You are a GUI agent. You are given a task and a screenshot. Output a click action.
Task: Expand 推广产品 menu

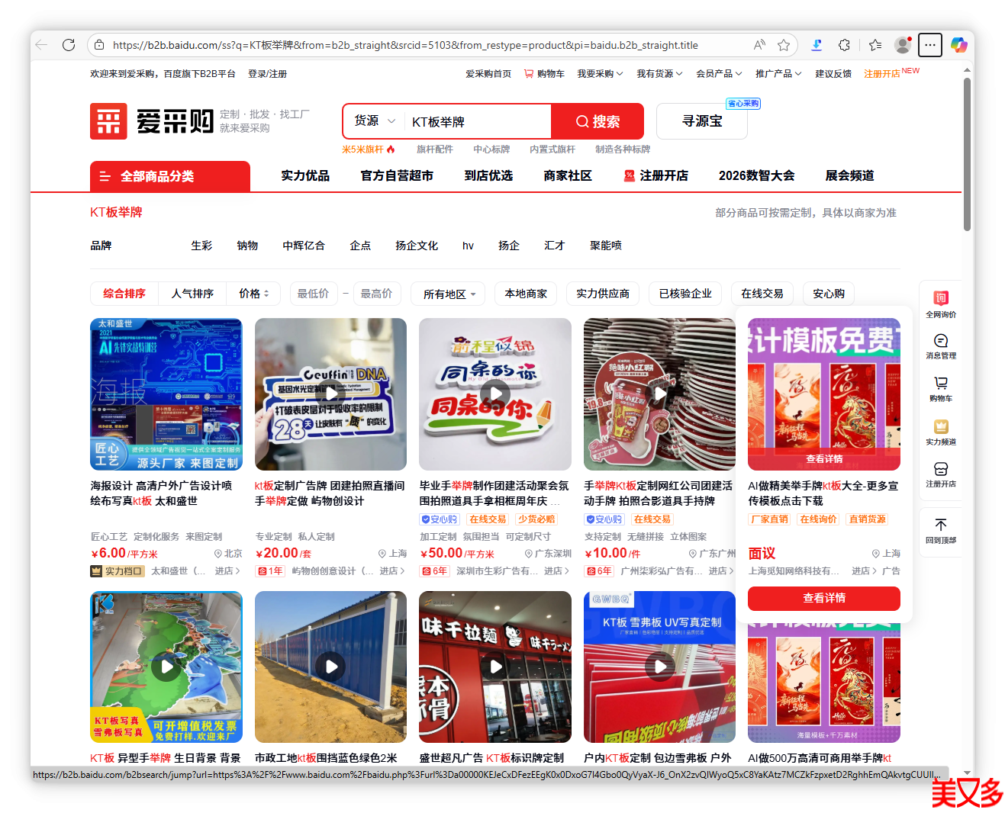point(778,74)
